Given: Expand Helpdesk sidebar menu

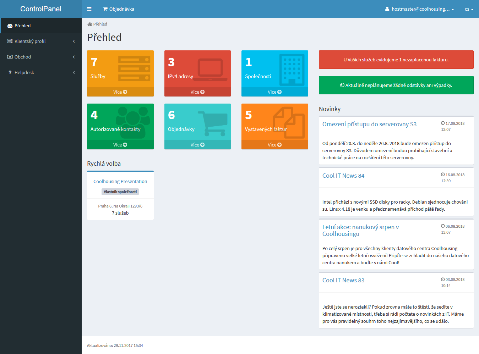Looking at the screenshot, I should tap(41, 72).
